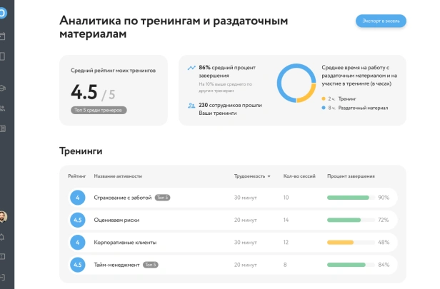440x289 pixels.
Task: Sort by Трудоемкость dropdown arrow
Action: (269, 176)
